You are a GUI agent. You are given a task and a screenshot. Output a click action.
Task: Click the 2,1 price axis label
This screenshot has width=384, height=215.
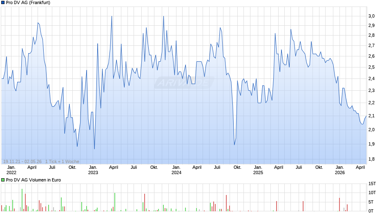point(371,116)
